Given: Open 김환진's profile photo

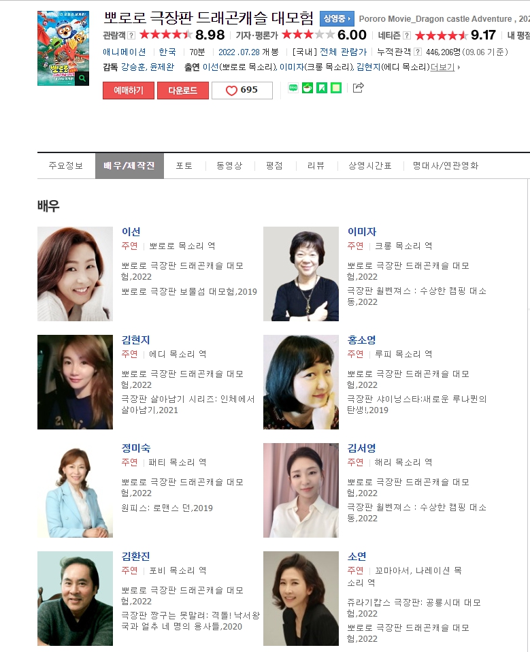Looking at the screenshot, I should point(75,598).
